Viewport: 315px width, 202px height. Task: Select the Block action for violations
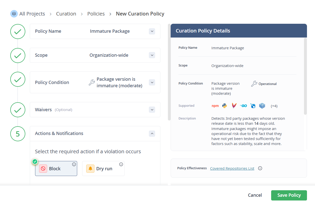tap(56, 168)
